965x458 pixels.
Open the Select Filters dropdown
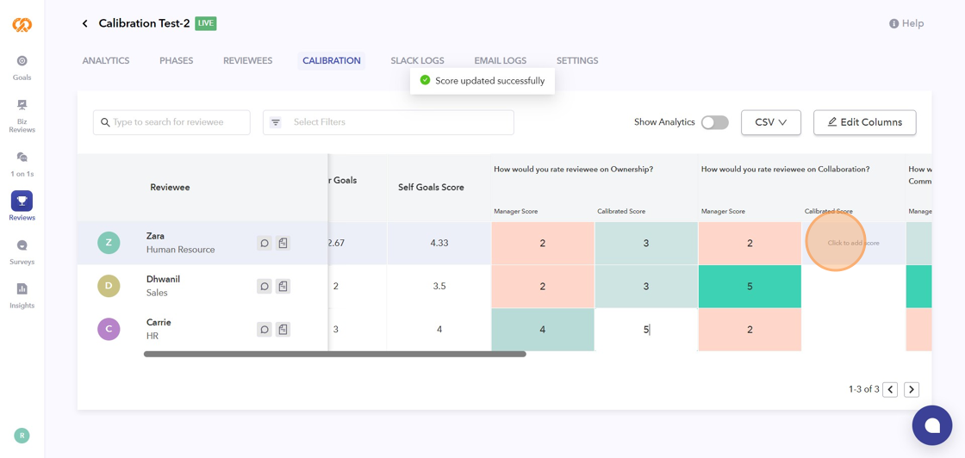388,122
